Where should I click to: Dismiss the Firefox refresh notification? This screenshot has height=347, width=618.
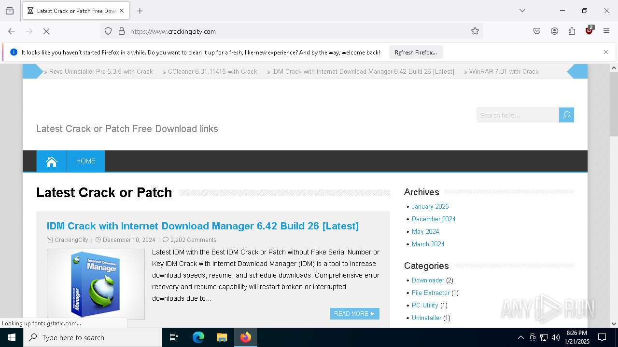(x=606, y=52)
